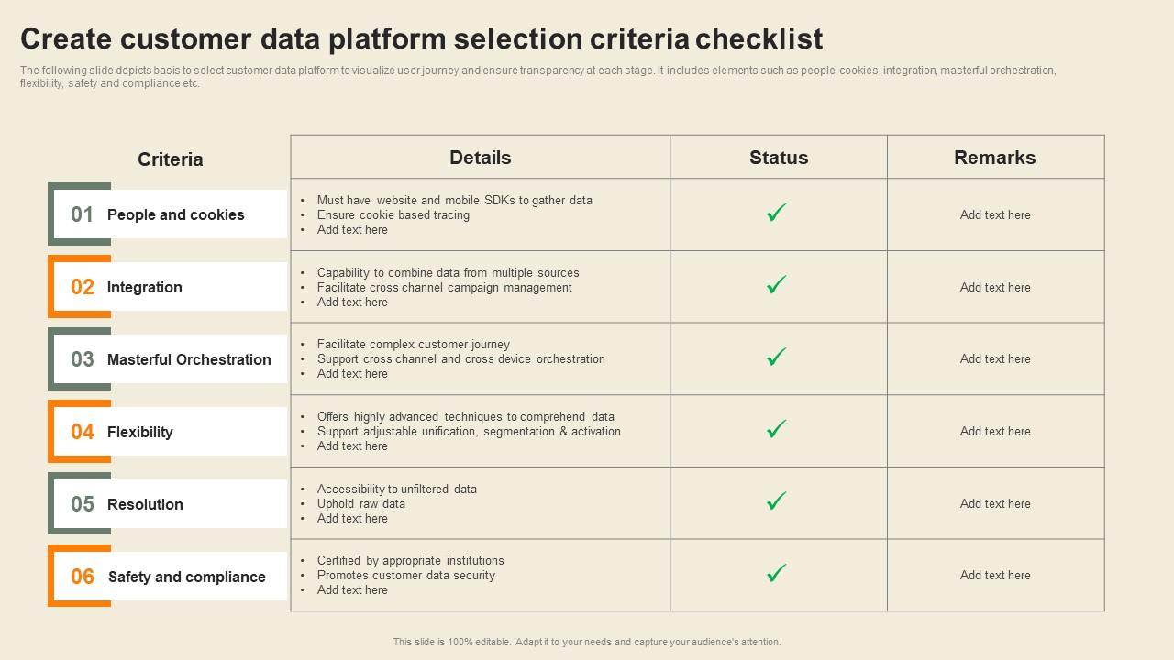The width and height of the screenshot is (1174, 660).
Task: Click the Safety and compliance checkmark
Action: [x=777, y=574]
